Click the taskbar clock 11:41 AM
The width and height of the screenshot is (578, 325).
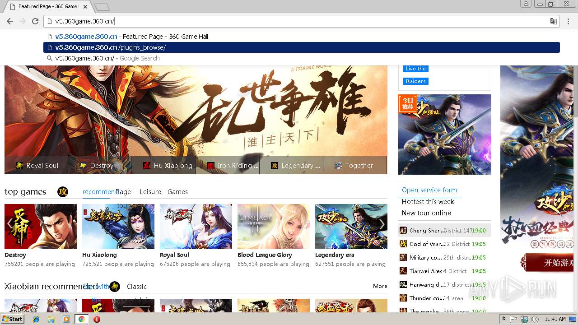[x=555, y=319]
